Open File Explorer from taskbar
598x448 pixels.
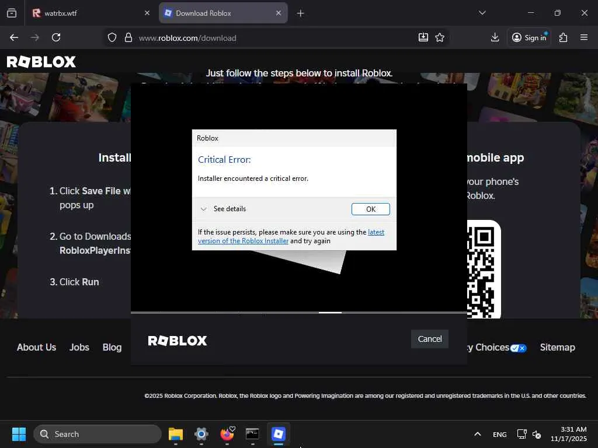tap(176, 434)
